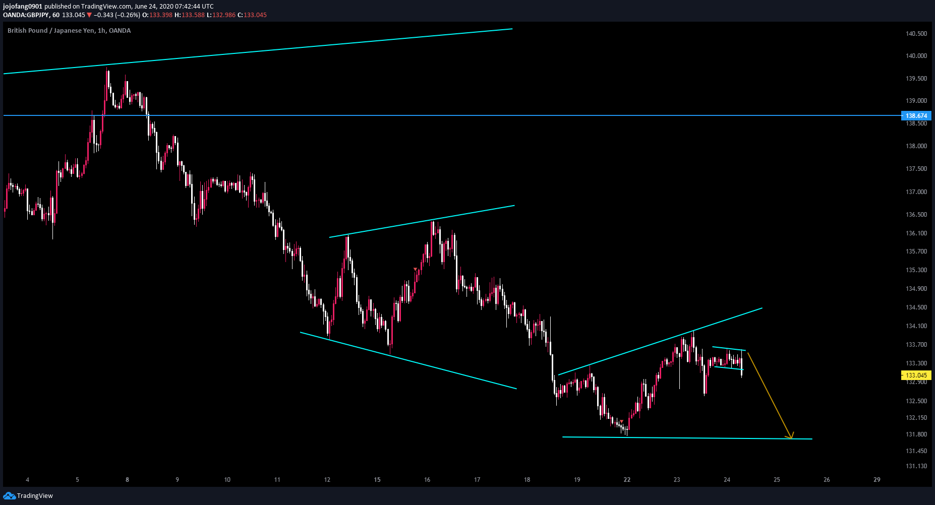
Task: Click the 135.300 price axis label
Action: (x=916, y=270)
